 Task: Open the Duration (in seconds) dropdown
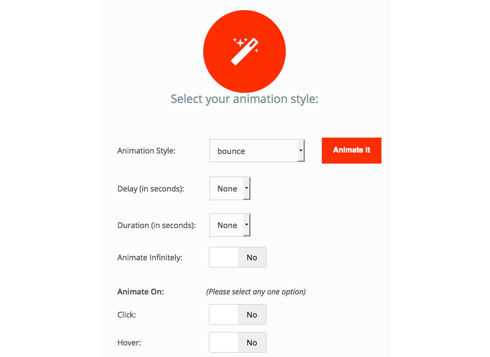tap(230, 225)
